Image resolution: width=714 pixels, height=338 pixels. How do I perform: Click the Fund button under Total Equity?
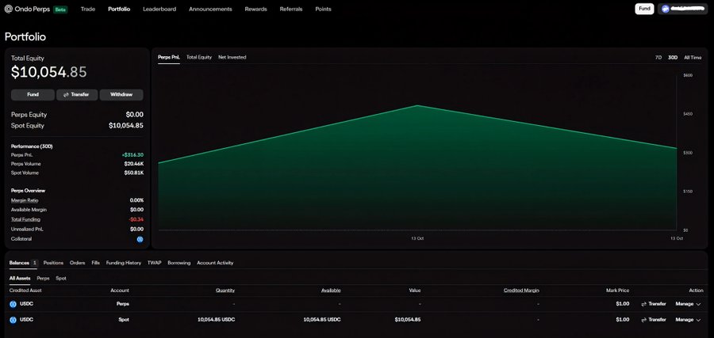click(33, 94)
